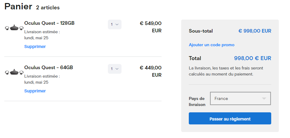Click estimated delivery date under 64GB item

tap(36, 82)
